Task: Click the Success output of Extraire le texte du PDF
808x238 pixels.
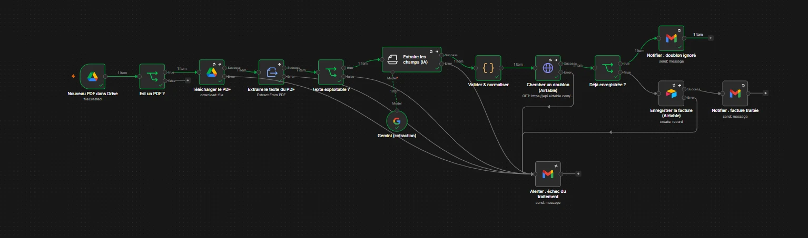Action: [x=285, y=68]
